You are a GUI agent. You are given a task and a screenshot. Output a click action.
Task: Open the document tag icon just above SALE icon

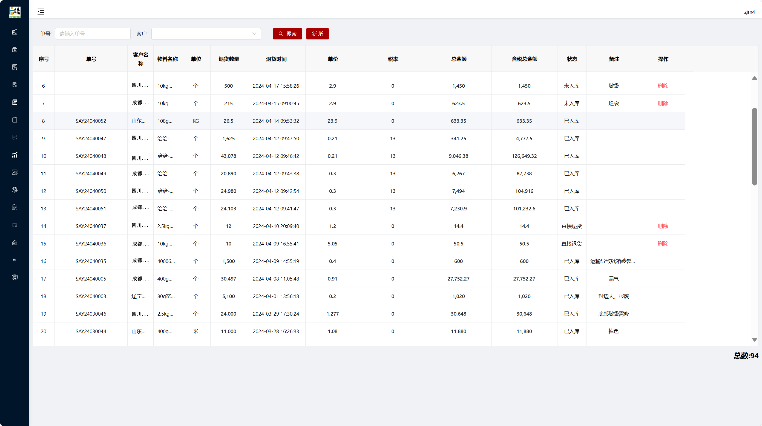pos(15,225)
